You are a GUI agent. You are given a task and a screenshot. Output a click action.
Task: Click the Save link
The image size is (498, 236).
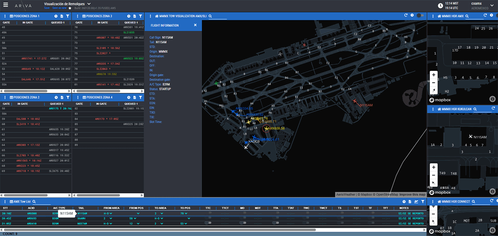[47, 8]
